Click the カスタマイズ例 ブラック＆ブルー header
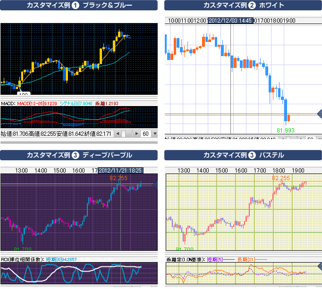The height and width of the screenshot is (289, 322). (79, 6)
